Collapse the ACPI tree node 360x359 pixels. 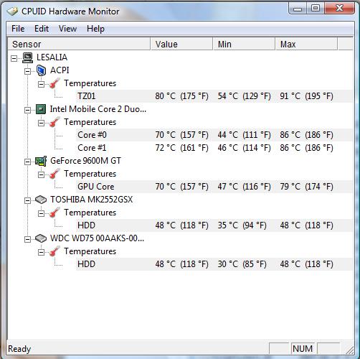point(28,71)
